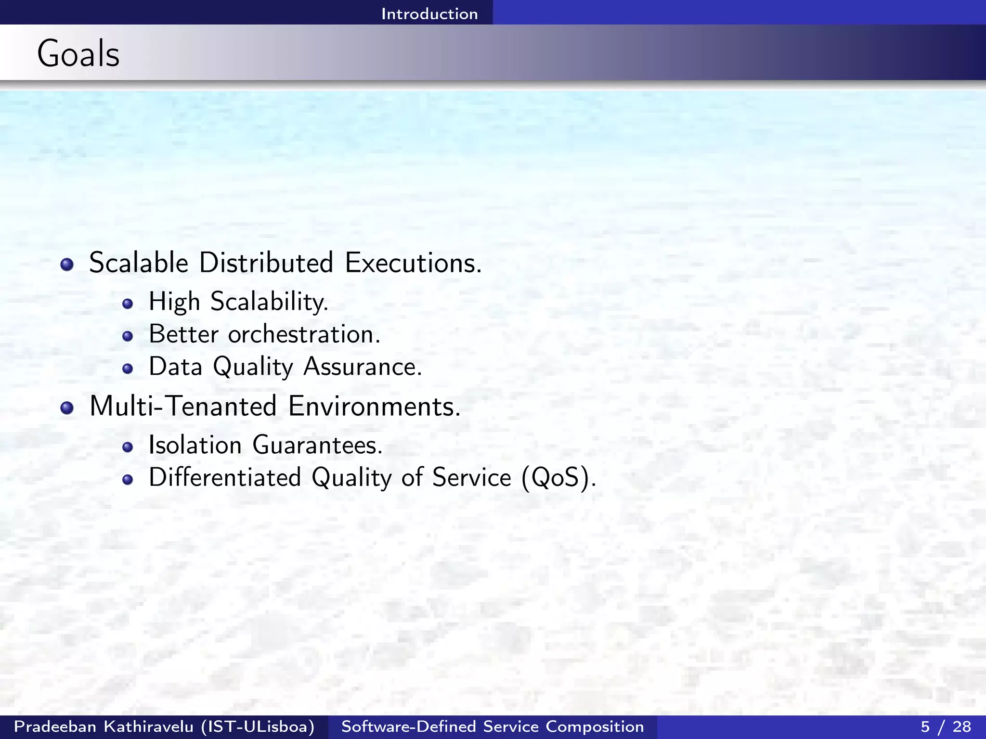This screenshot has height=739, width=986.
Task: Click the page number 5 / 28
Action: [x=946, y=726]
